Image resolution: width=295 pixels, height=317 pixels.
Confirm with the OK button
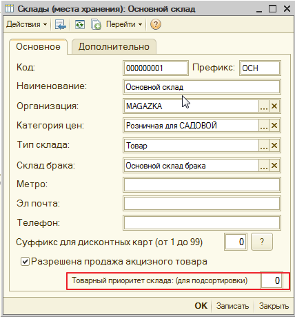pyautogui.click(x=201, y=306)
